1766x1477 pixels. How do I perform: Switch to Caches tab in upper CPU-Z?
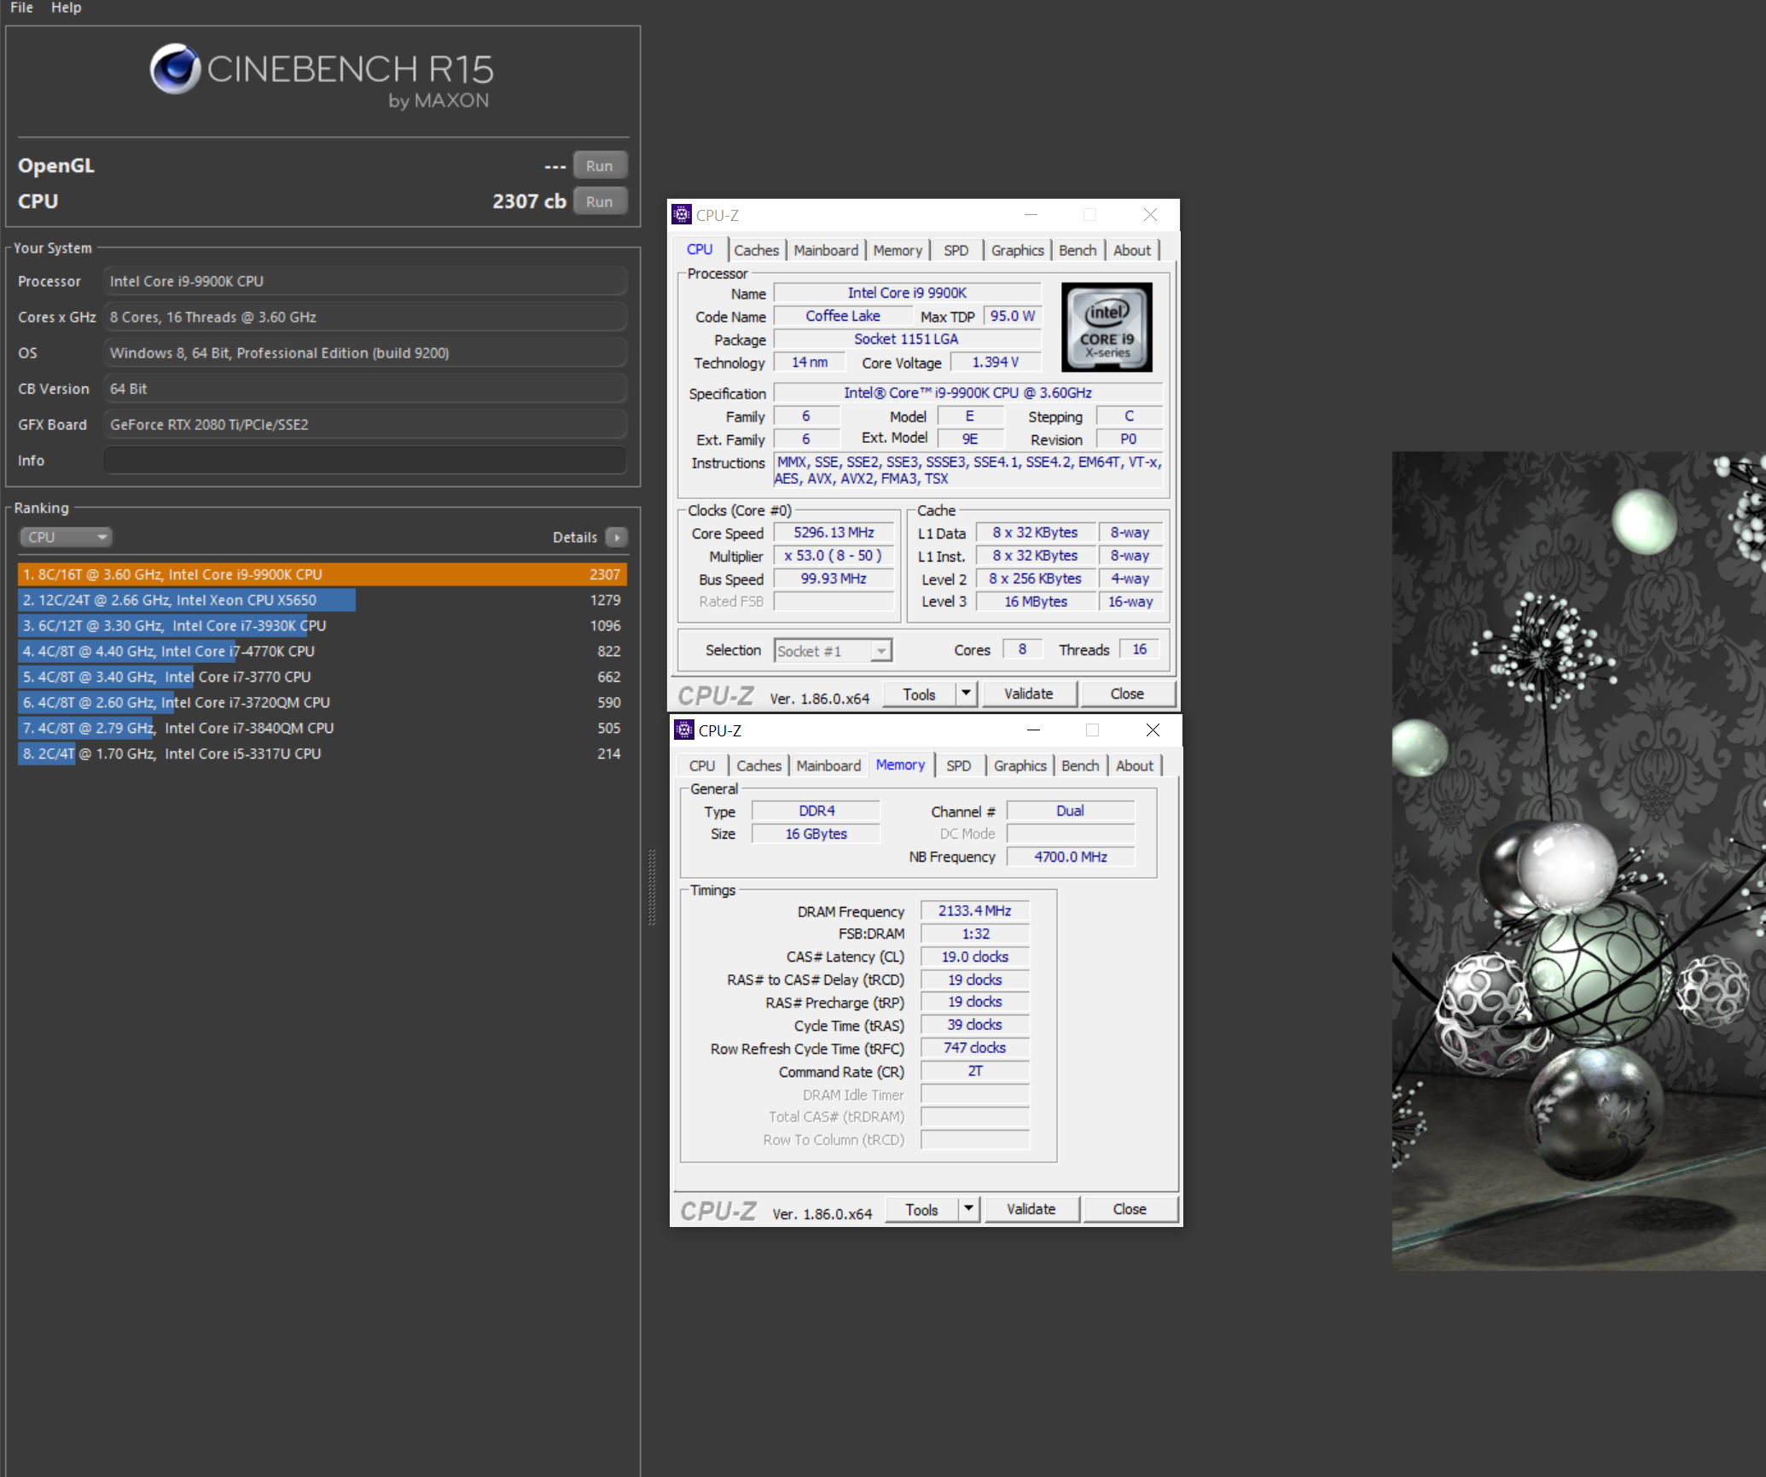(x=756, y=250)
